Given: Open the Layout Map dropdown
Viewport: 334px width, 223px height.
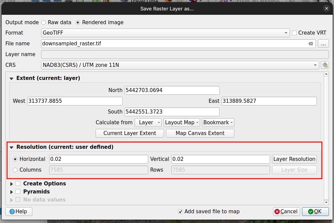Looking at the screenshot, I should tap(182, 123).
